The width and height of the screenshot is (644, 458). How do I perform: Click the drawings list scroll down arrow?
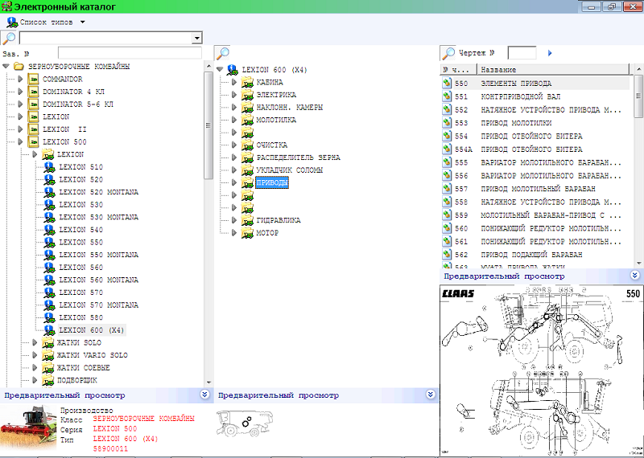(x=638, y=264)
